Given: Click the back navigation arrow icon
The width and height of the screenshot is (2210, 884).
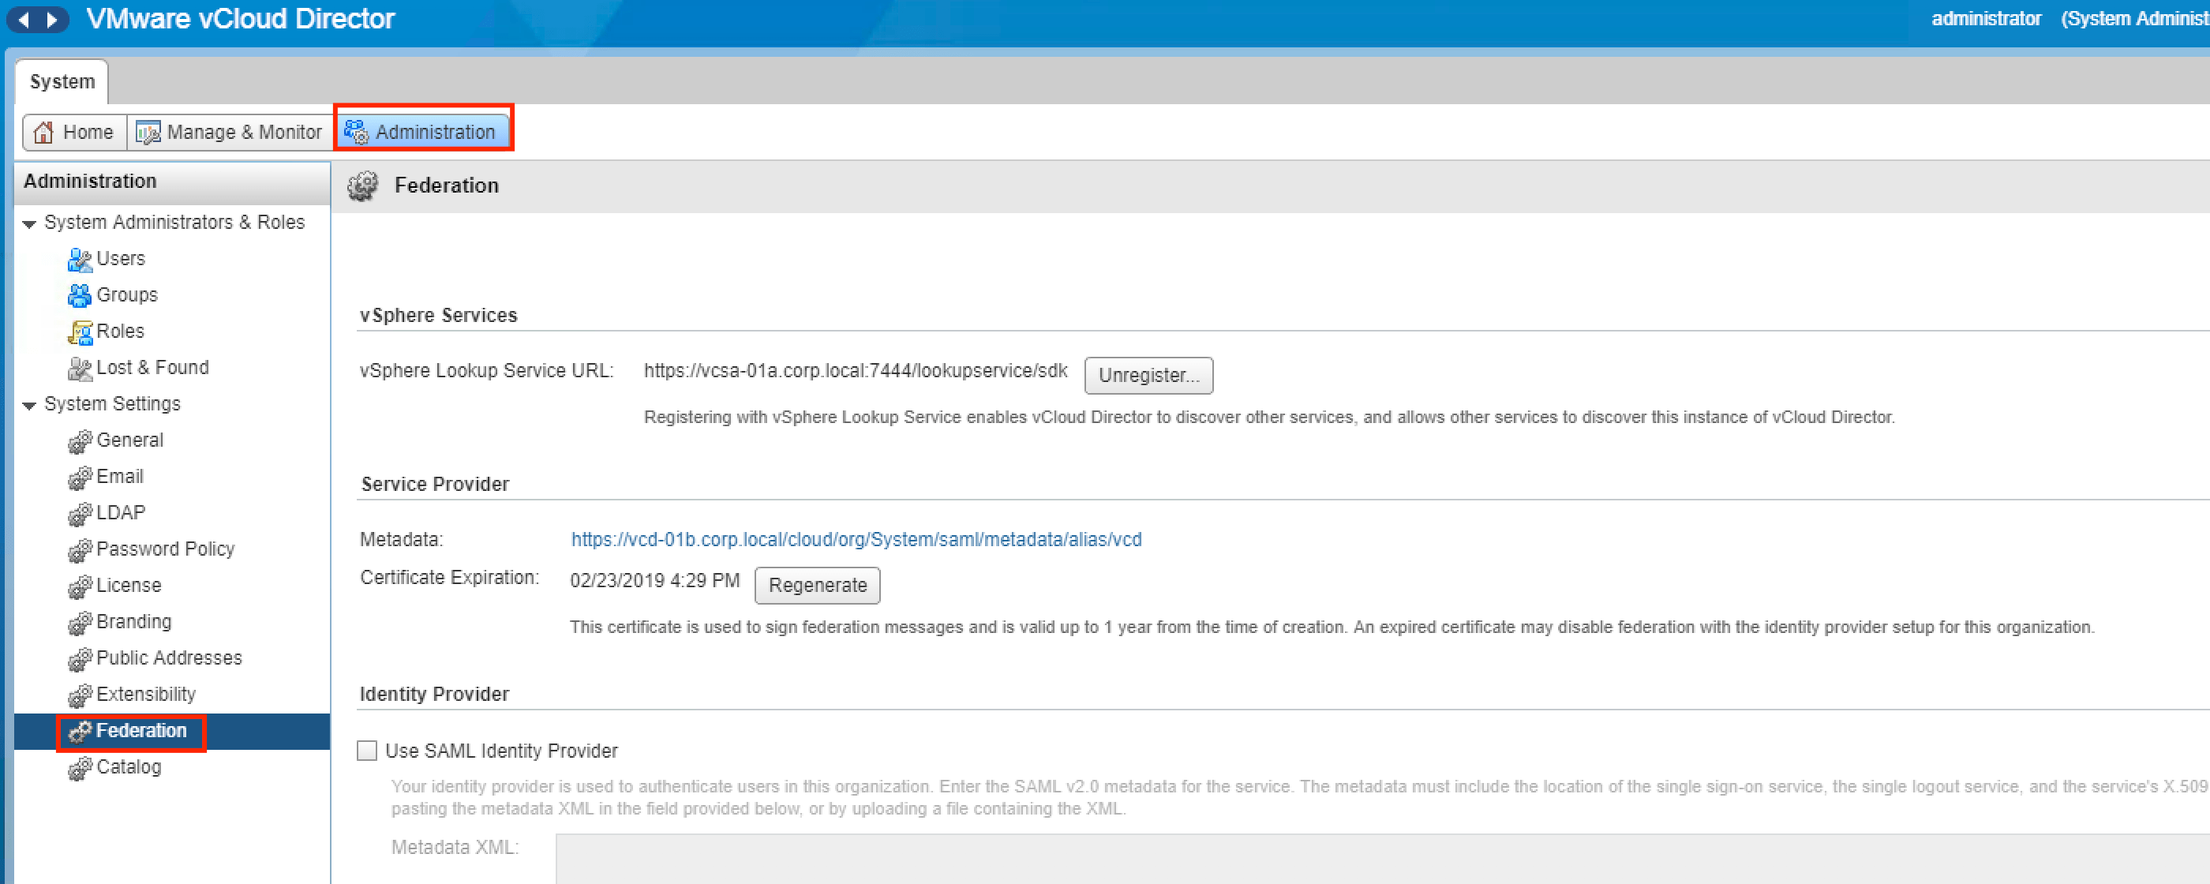Looking at the screenshot, I should pos(24,19).
